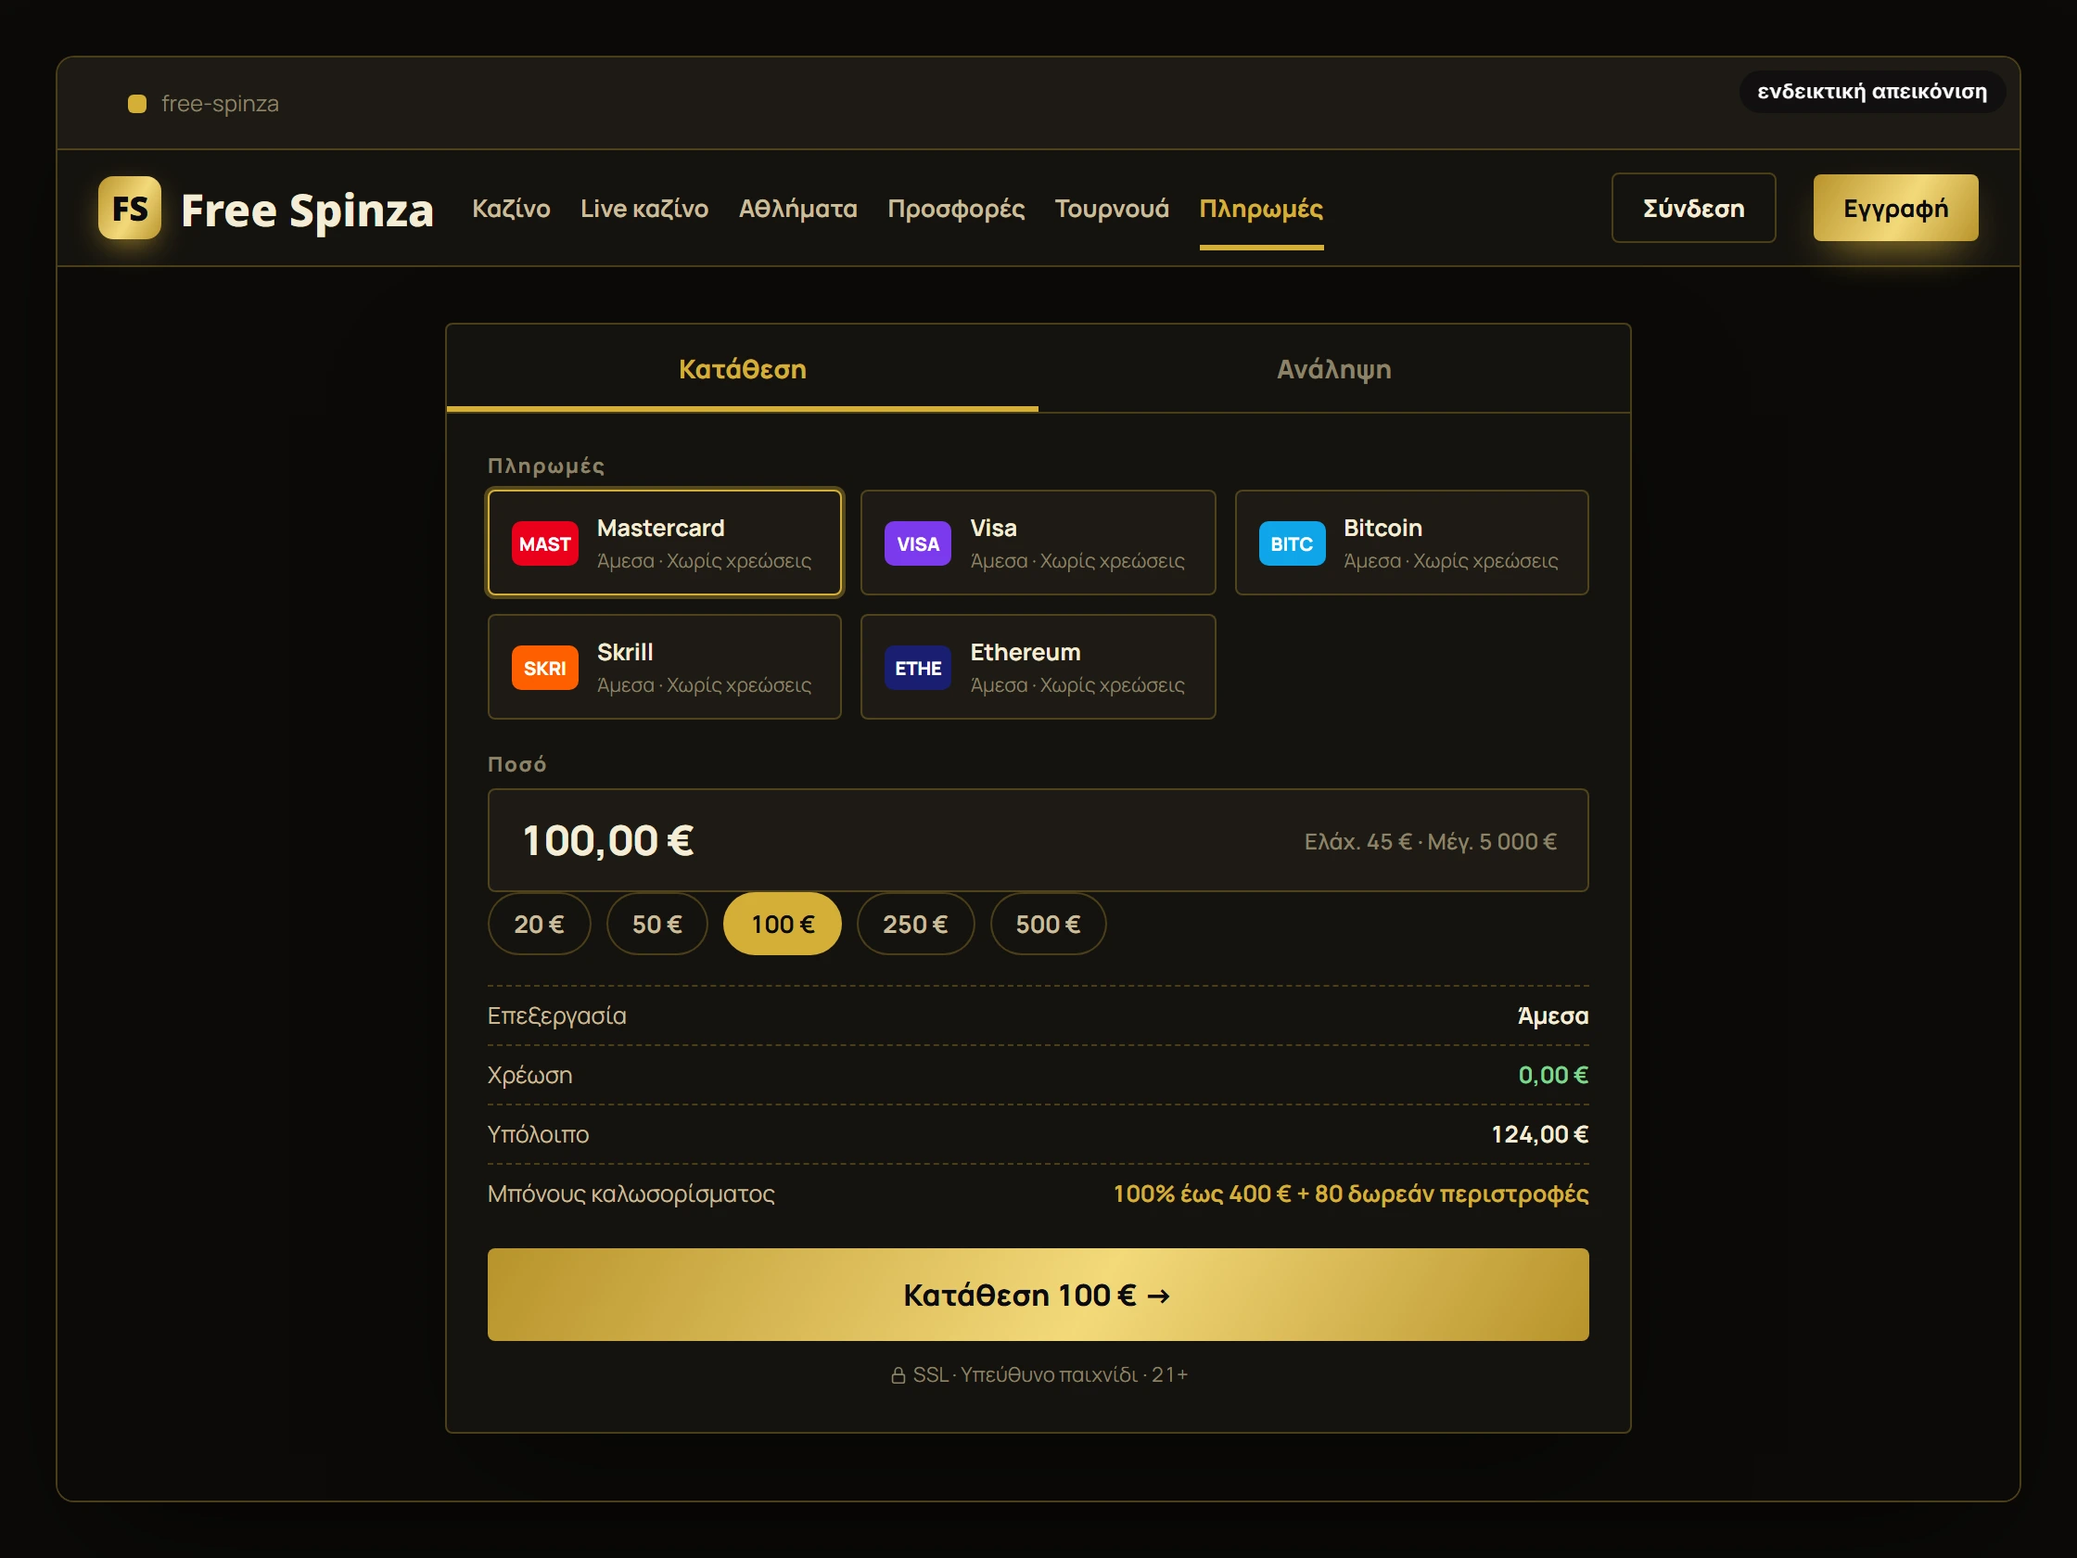Viewport: 2077px width, 1558px height.
Task: Click the red MAST Mastercard badge
Action: pos(544,543)
